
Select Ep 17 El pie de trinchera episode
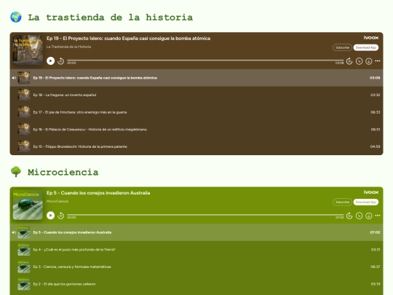point(196,112)
